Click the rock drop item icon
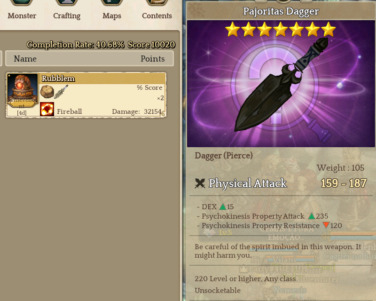Image resolution: width=376 pixels, height=301 pixels. pos(47,91)
